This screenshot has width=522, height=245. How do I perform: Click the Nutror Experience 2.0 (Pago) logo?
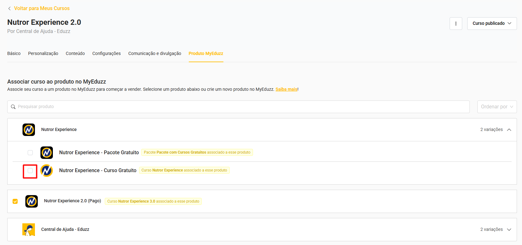click(x=31, y=201)
